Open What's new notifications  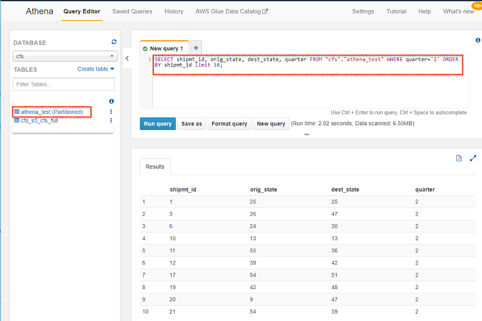[459, 11]
